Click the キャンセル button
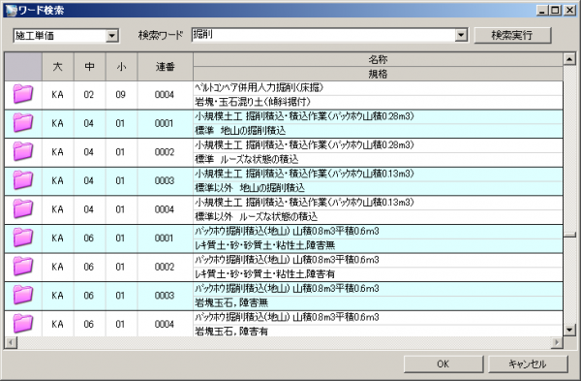 pyautogui.click(x=528, y=364)
